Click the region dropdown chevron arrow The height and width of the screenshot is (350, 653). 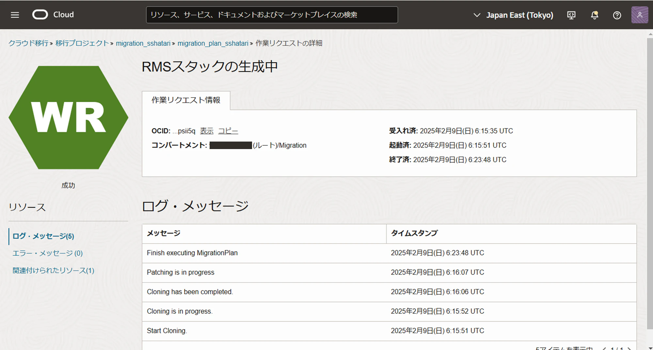[x=477, y=15]
